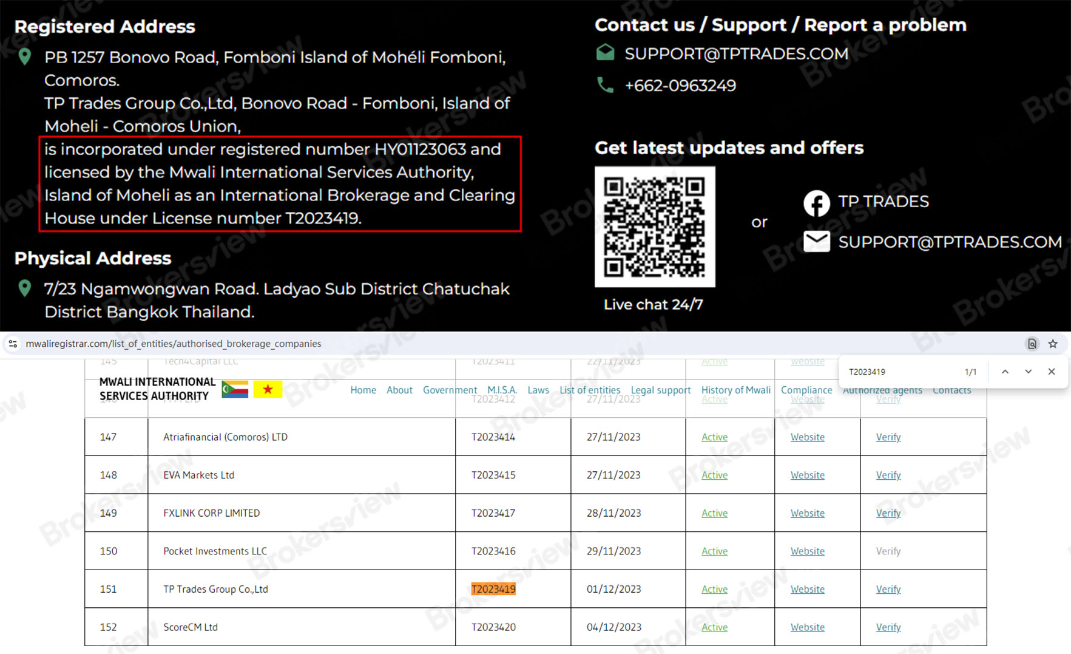Click the Atriafinancial (Comoros) LTD company name

coord(225,437)
